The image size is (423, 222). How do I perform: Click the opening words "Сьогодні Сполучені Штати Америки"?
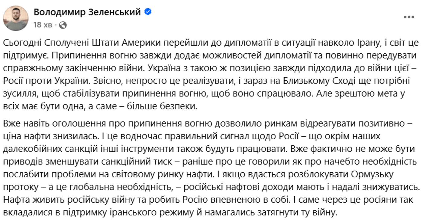[62, 43]
